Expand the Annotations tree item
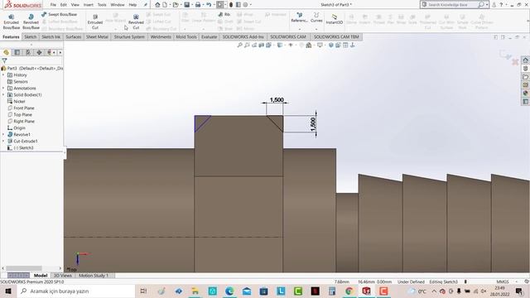The width and height of the screenshot is (530, 298). (x=3, y=89)
